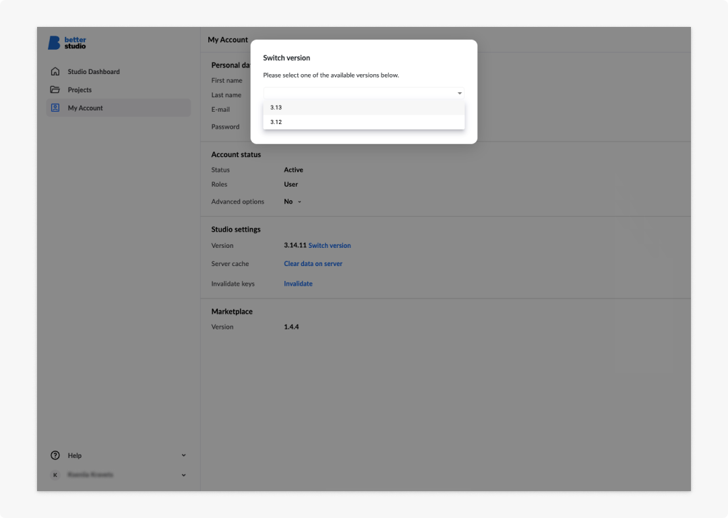Click the Switch version dialog title
This screenshot has height=518, width=728.
click(x=286, y=58)
